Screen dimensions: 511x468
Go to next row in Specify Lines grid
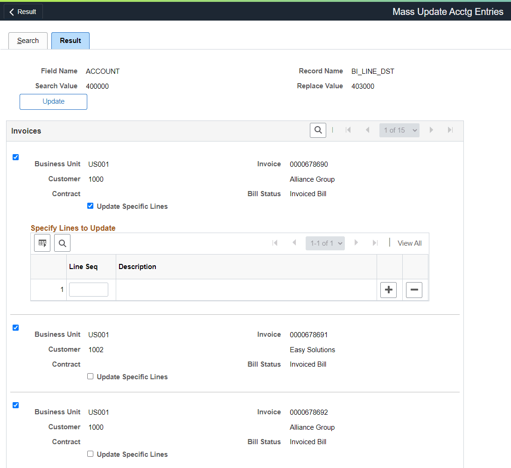(356, 243)
